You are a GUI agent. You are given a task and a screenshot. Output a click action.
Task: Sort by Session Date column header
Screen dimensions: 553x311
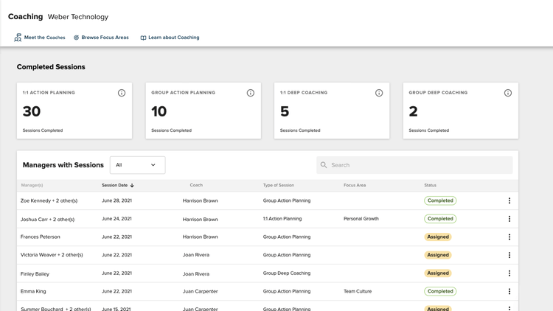114,185
